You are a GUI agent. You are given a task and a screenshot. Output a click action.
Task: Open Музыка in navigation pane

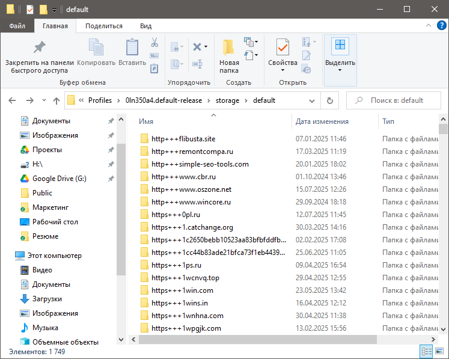pyautogui.click(x=45, y=328)
